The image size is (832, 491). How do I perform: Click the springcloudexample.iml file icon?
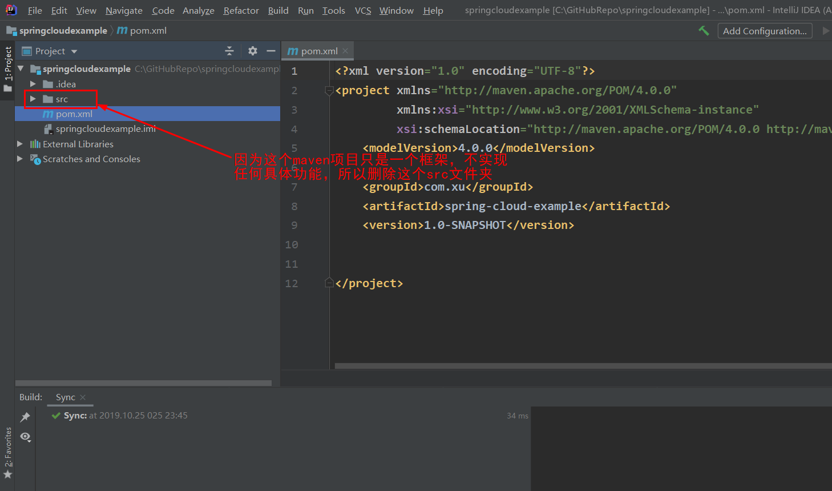coord(48,128)
